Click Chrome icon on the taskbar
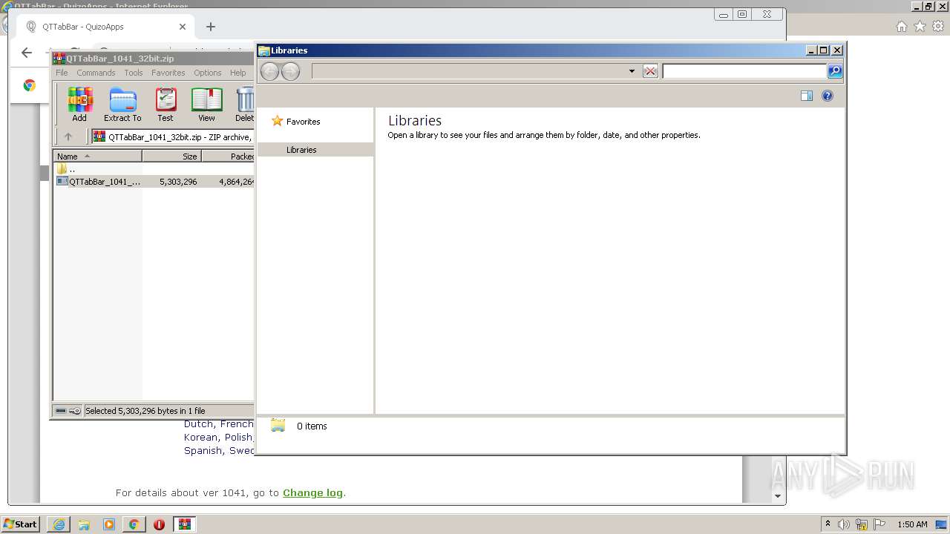 pyautogui.click(x=134, y=524)
